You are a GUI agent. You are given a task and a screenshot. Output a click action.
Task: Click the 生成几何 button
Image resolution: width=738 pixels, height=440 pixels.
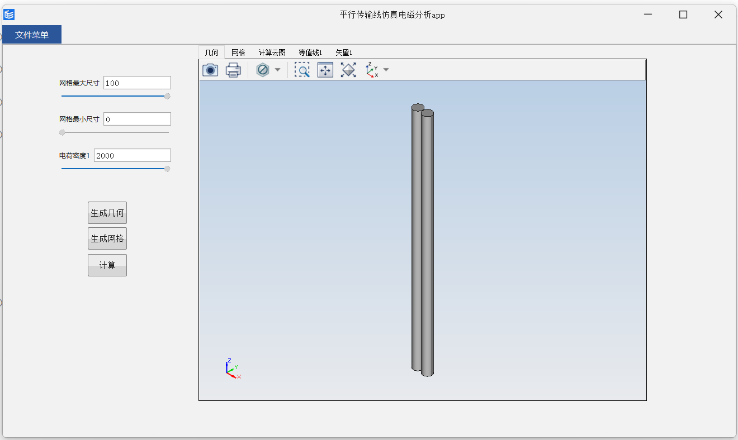(x=107, y=213)
